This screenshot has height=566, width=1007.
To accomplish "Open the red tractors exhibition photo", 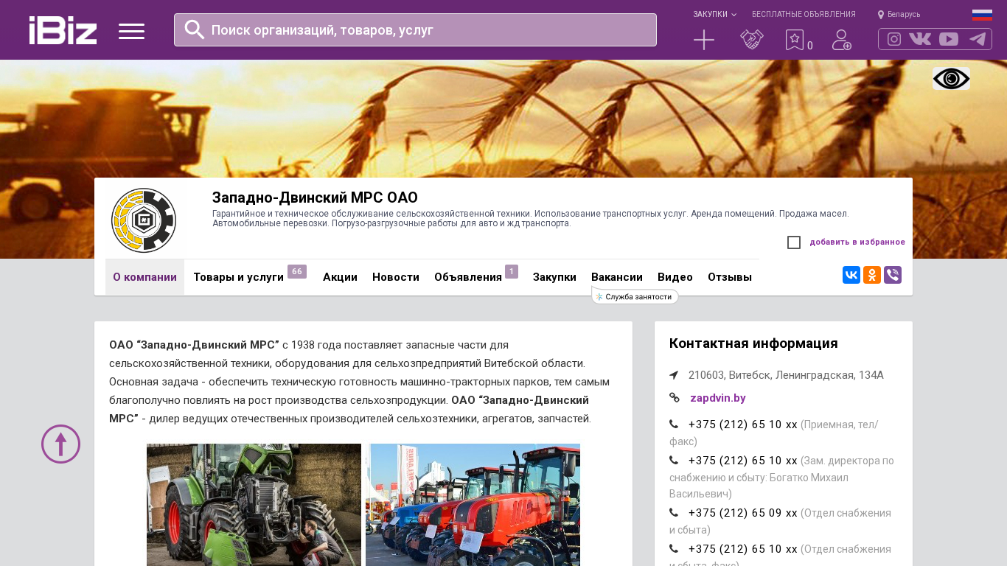I will tap(473, 505).
